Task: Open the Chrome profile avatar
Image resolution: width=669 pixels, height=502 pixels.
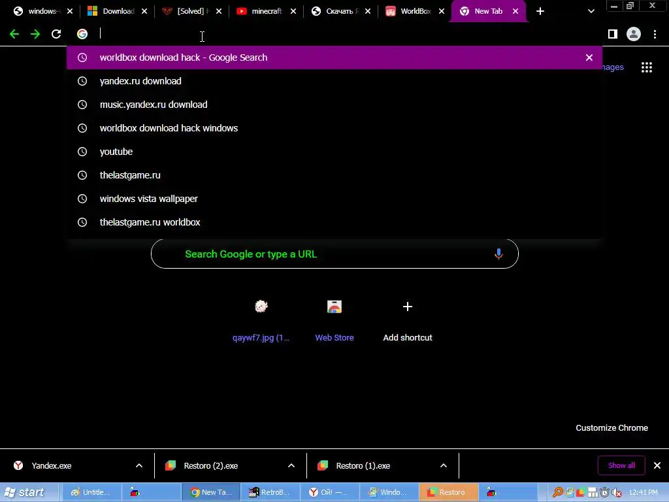Action: 634,34
